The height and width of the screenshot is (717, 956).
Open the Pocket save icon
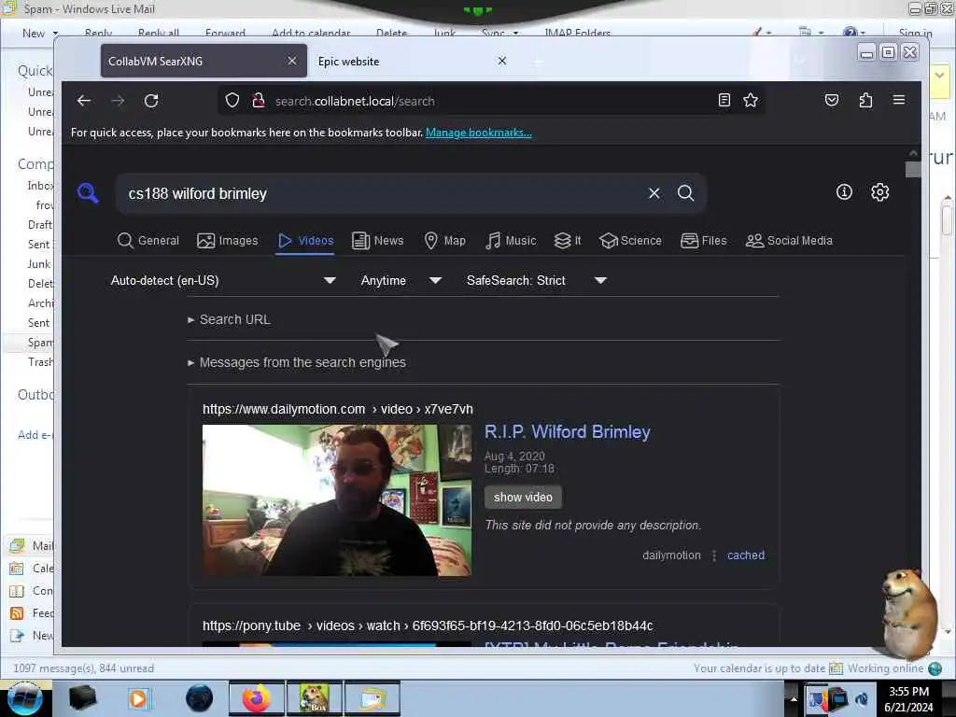click(x=832, y=101)
